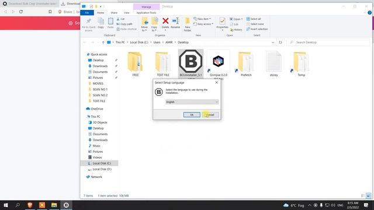Click Cancel in the Select Setup Language dialog
Image resolution: width=374 pixels, height=210 pixels.
(x=210, y=115)
